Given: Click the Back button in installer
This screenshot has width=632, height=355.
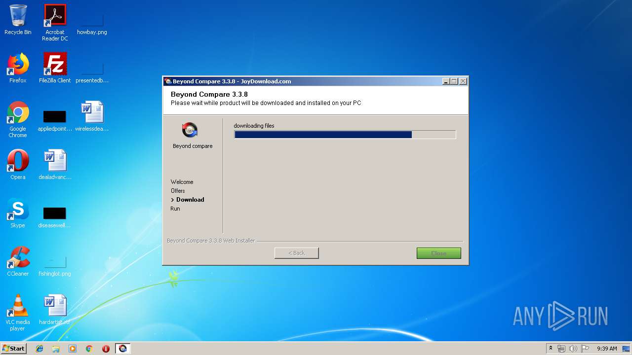Looking at the screenshot, I should (297, 253).
